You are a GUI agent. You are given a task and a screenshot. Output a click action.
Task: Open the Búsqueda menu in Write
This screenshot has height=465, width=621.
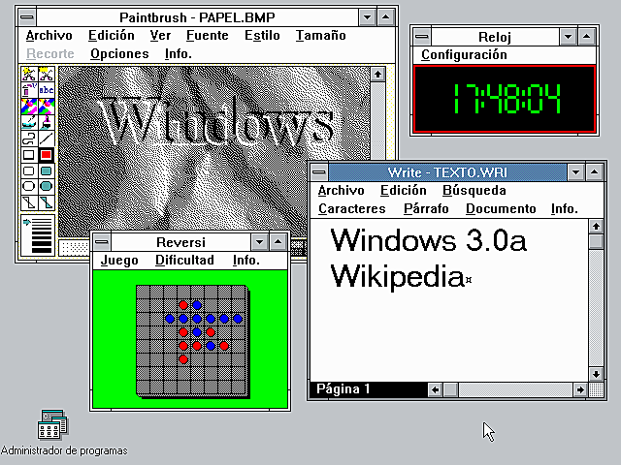click(474, 190)
